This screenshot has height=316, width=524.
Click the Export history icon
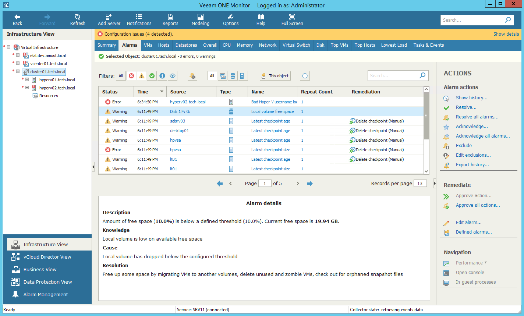[446, 165]
